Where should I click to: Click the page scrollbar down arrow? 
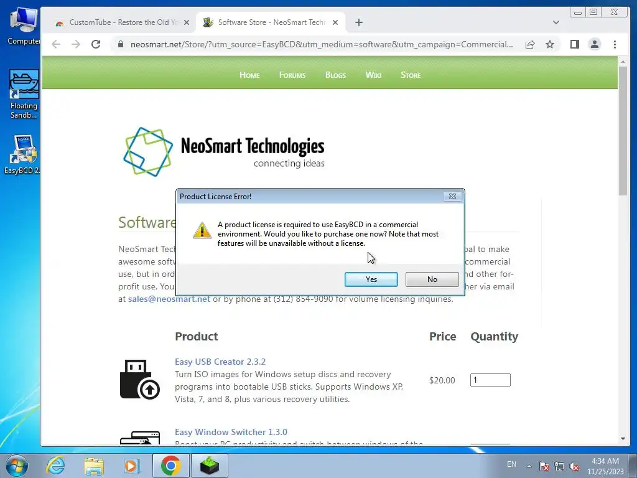623,439
